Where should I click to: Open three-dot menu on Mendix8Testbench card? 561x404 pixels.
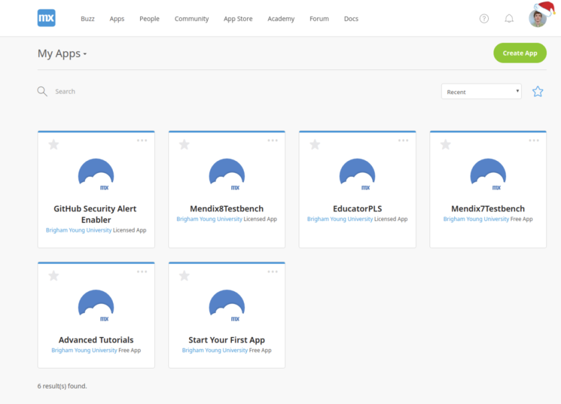tap(272, 141)
